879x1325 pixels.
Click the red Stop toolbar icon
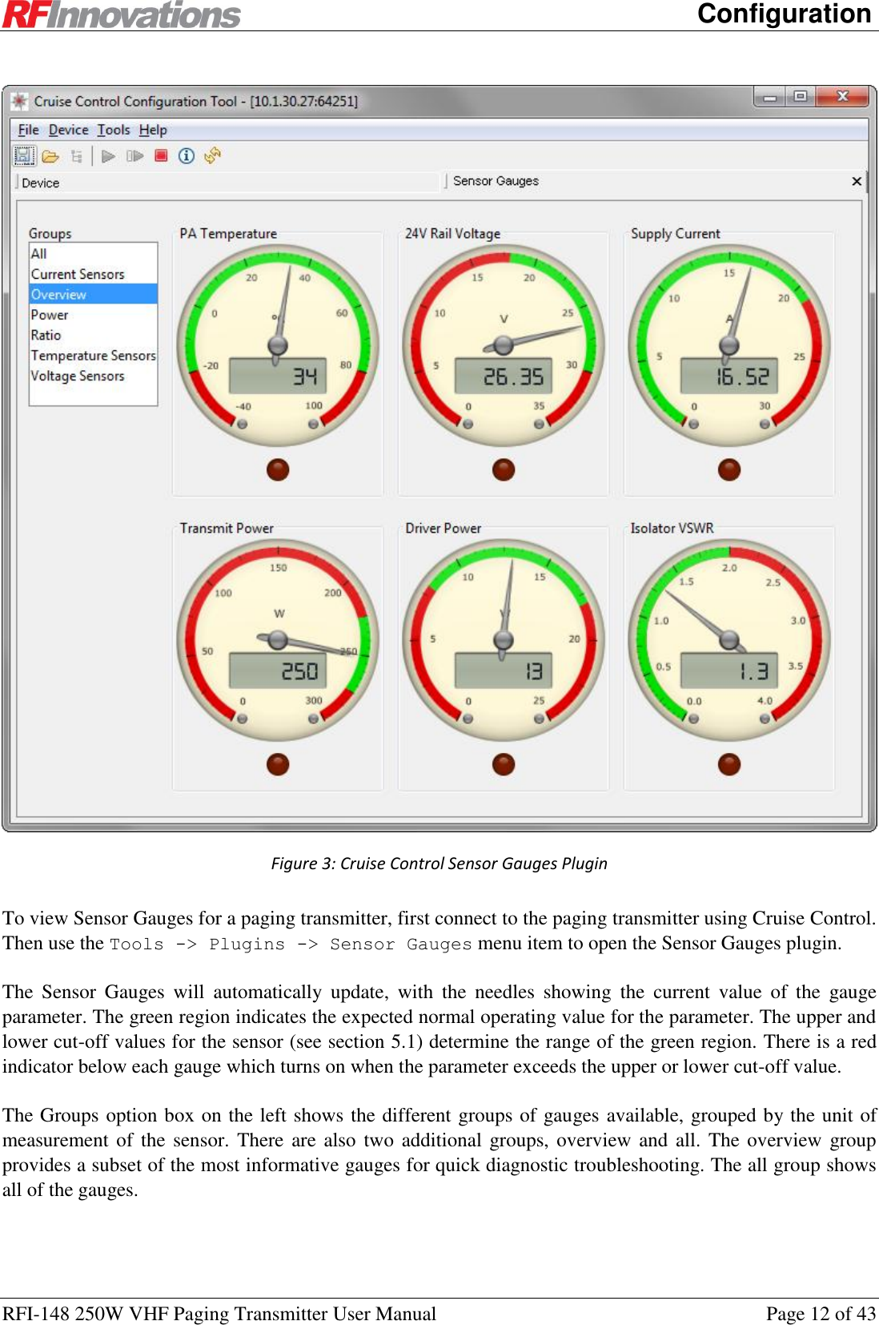tap(161, 155)
